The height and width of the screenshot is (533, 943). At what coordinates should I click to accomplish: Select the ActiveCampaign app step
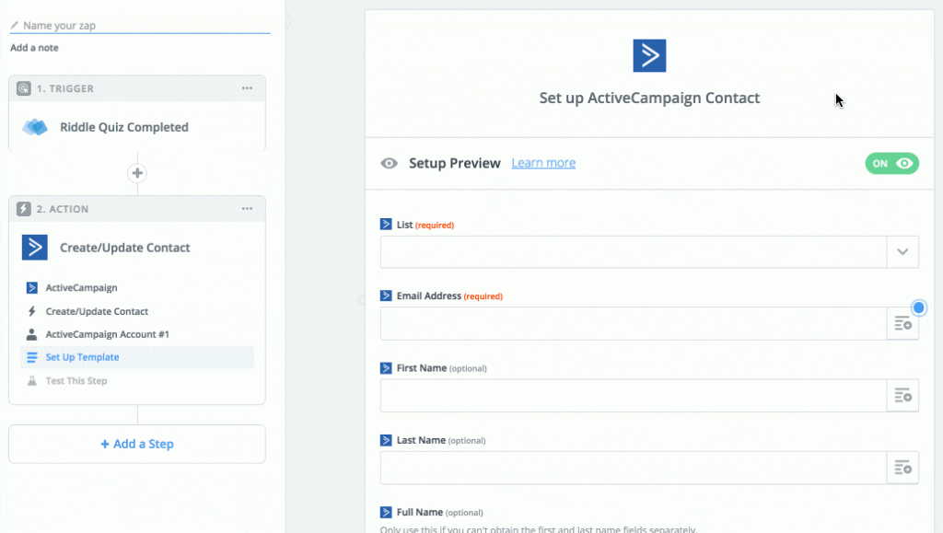[x=81, y=288]
